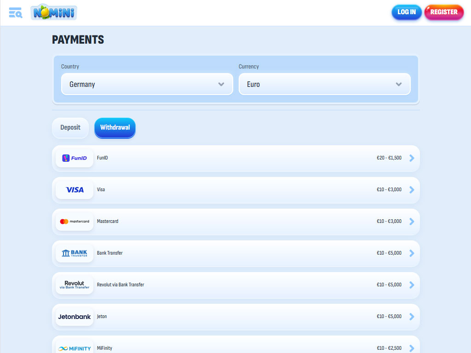Click the FunID method name
The width and height of the screenshot is (471, 353).
(103, 158)
